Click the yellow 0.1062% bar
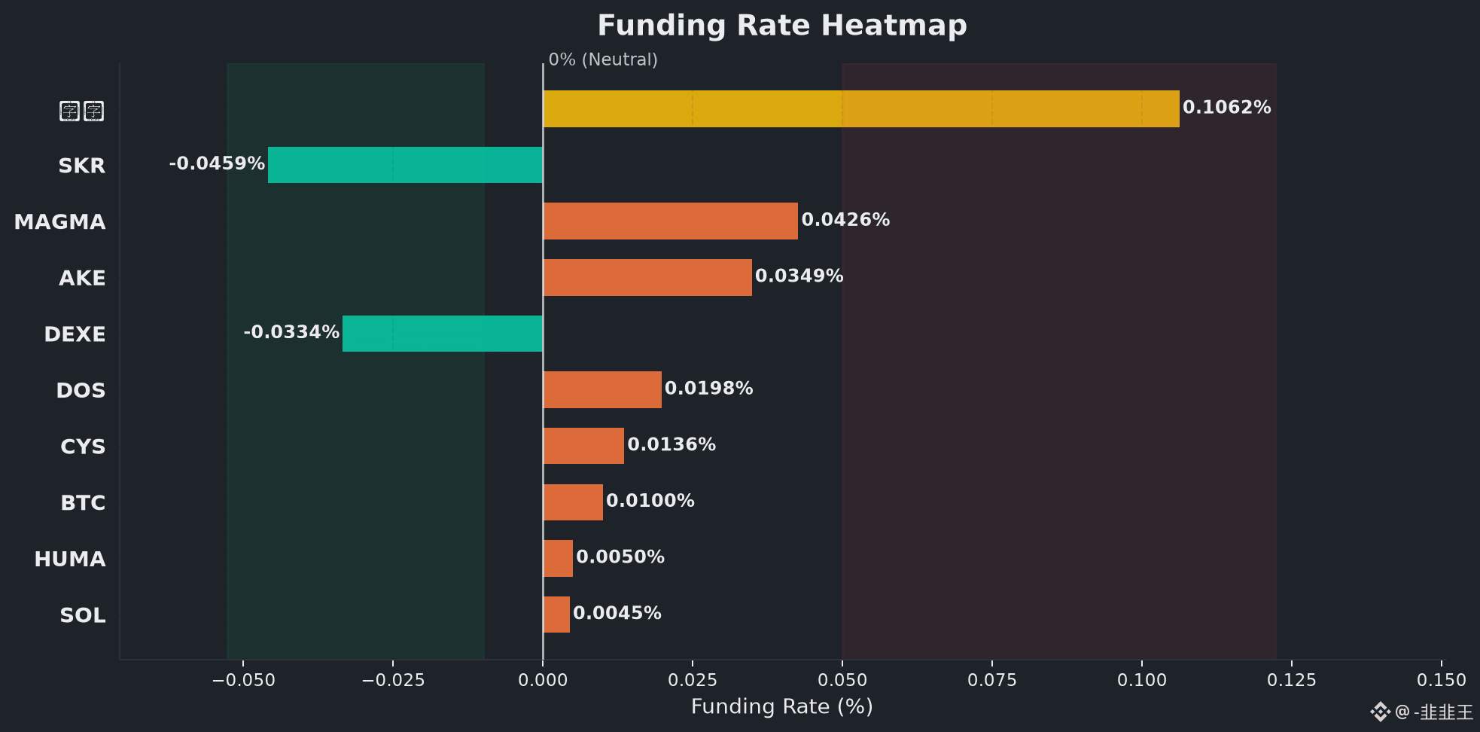Viewport: 1480px width, 732px height. click(861, 108)
